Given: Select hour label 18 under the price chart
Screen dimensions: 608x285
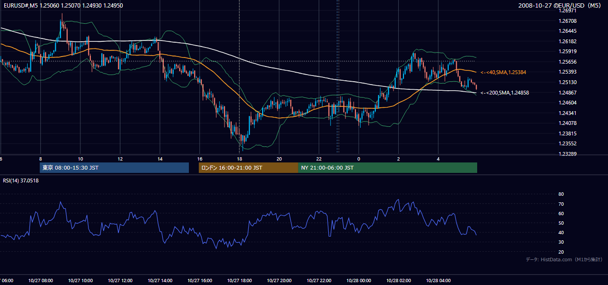Looking at the screenshot, I should coord(239,159).
